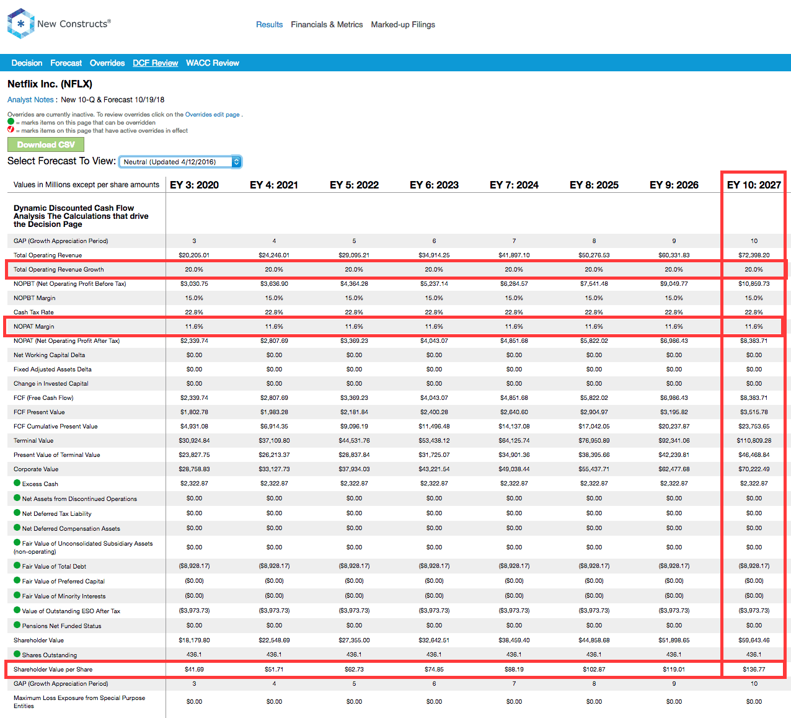
Task: Click the $18,179.80 shareholder value cell
Action: 194,640
